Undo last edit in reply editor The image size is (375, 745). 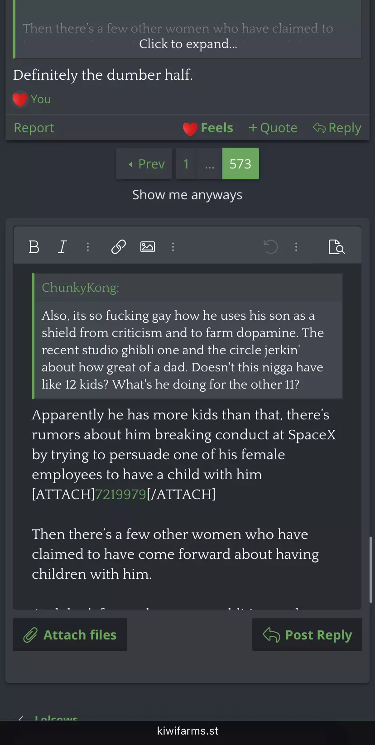[271, 247]
